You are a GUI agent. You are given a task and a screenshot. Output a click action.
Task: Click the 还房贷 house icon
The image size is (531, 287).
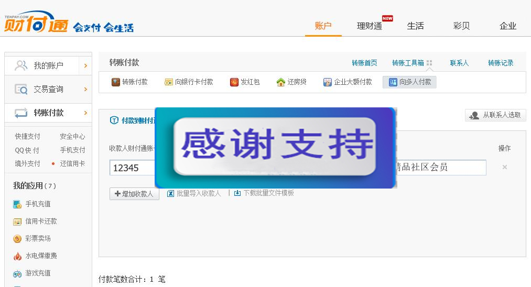click(281, 82)
